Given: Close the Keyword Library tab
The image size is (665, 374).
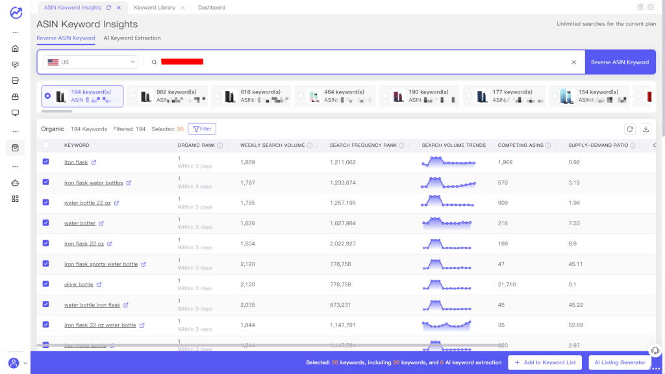Looking at the screenshot, I should pos(182,8).
